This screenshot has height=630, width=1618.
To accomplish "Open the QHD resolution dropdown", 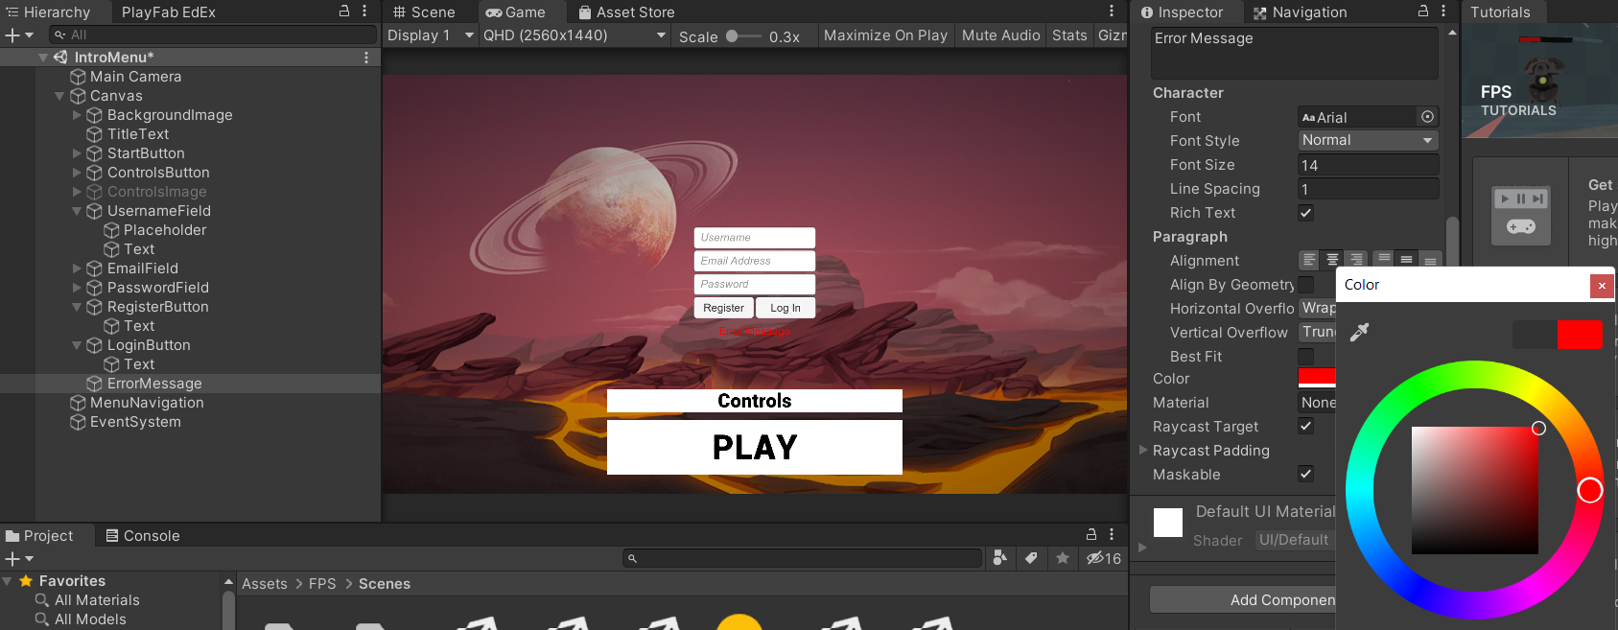I will pyautogui.click(x=574, y=35).
